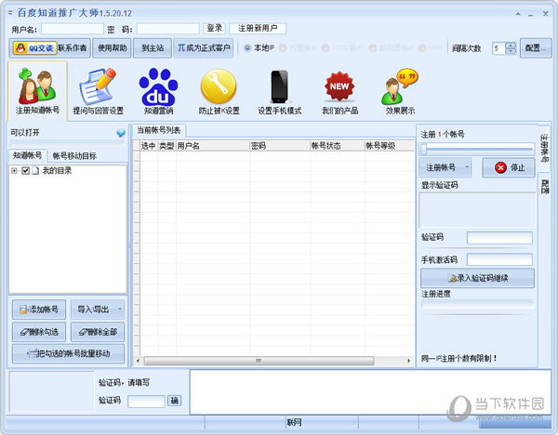The height and width of the screenshot is (435, 558).
Task: Click the account list right scroll arrow
Action: point(408,361)
